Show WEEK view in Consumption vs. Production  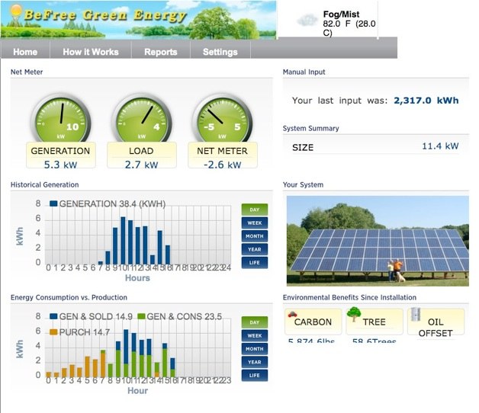pyautogui.click(x=255, y=336)
